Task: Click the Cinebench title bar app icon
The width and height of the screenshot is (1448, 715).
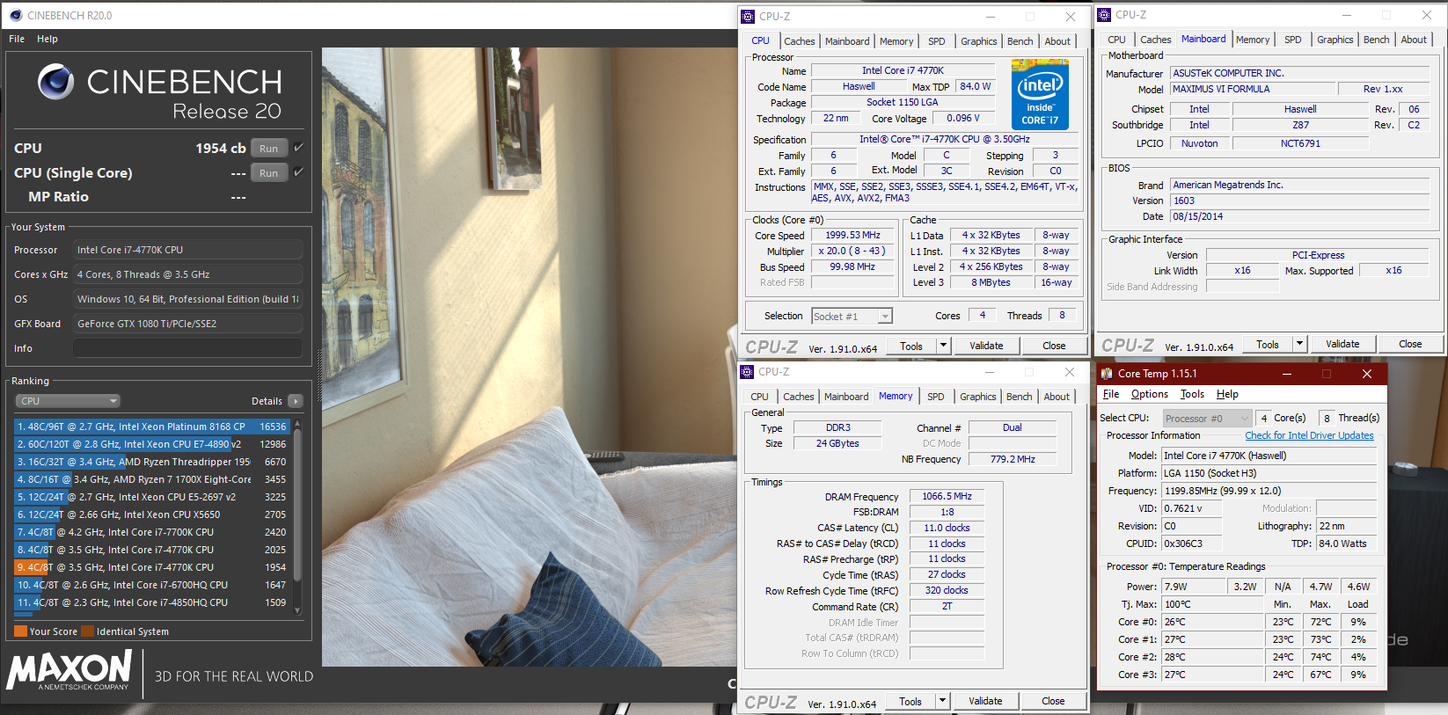Action: (x=15, y=15)
